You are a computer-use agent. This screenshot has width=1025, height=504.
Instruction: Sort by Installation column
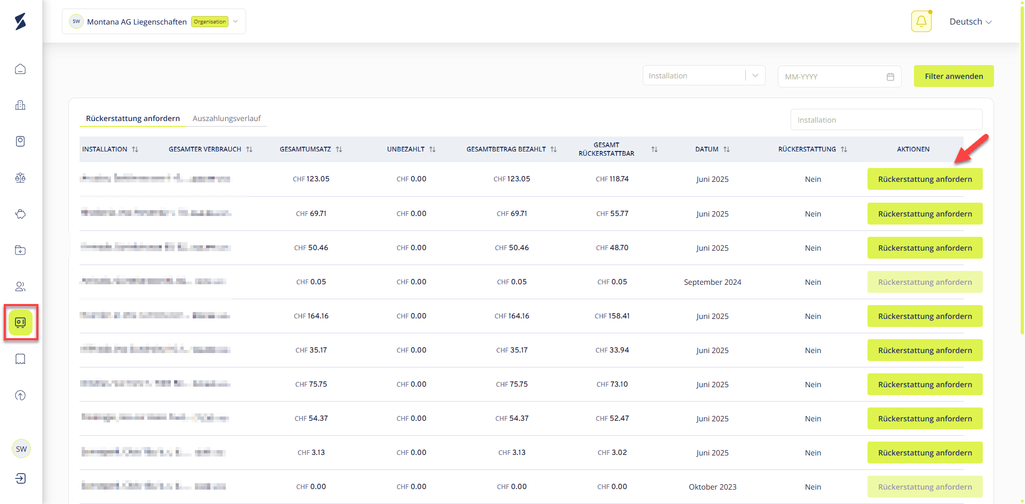(x=135, y=149)
